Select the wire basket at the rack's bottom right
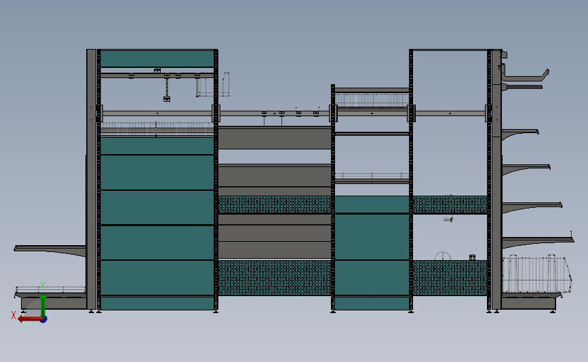The width and height of the screenshot is (588, 362). click(x=537, y=274)
